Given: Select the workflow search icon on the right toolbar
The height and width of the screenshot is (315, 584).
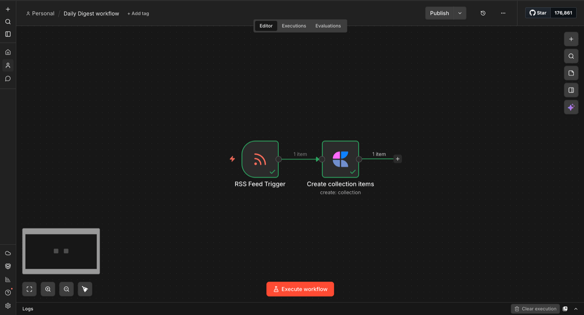Looking at the screenshot, I should [x=571, y=56].
